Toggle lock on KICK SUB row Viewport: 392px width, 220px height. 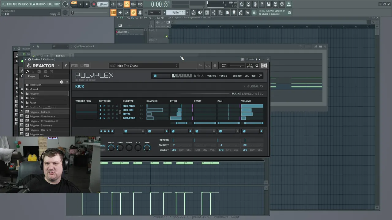[x=116, y=110]
